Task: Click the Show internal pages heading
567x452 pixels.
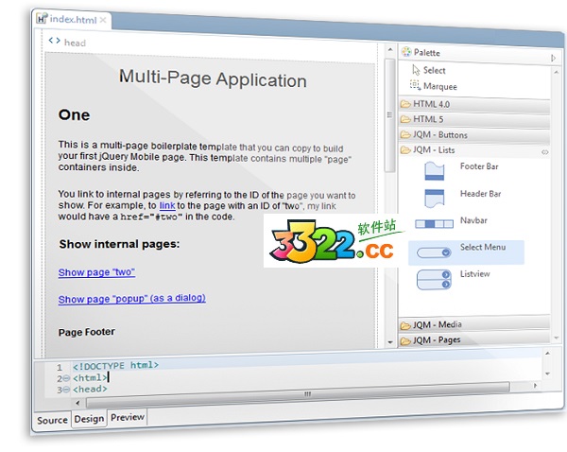Action: [119, 244]
